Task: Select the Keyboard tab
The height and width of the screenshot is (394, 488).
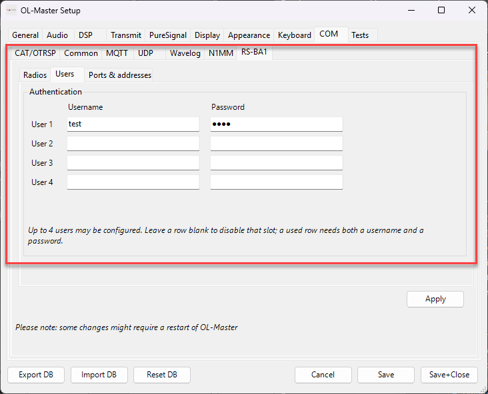Action: [x=295, y=35]
